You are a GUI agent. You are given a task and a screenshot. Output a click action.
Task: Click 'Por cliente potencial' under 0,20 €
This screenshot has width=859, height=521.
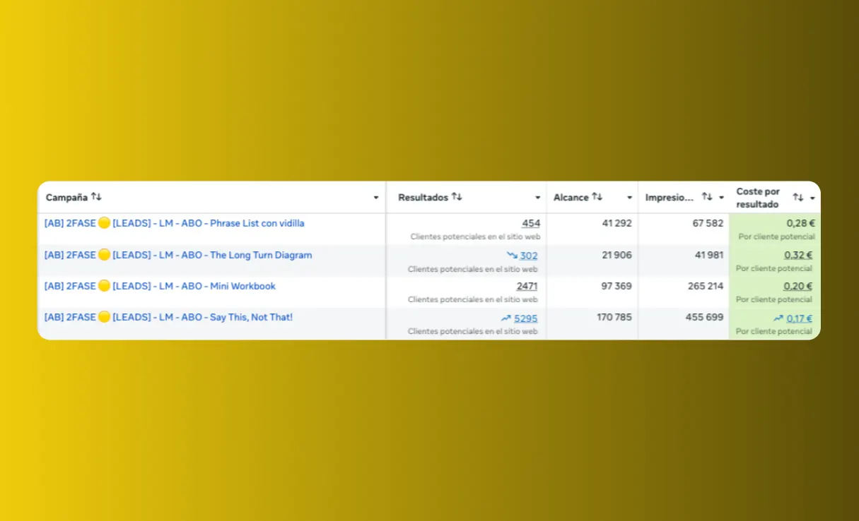click(x=774, y=299)
